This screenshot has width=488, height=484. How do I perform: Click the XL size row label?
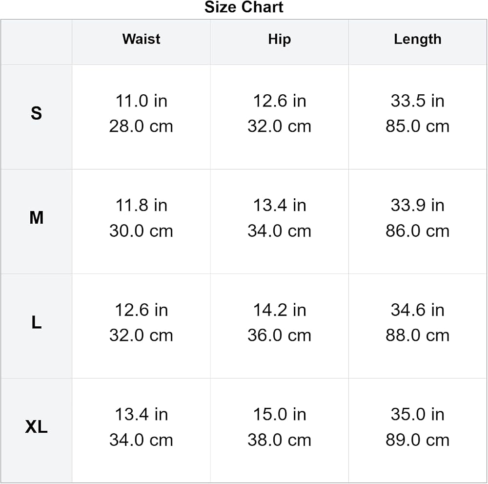[37, 427]
